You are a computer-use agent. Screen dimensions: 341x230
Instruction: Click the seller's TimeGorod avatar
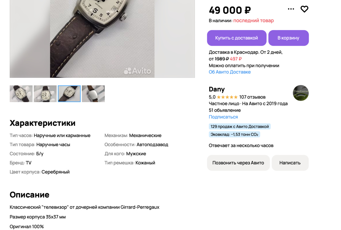(x=301, y=93)
